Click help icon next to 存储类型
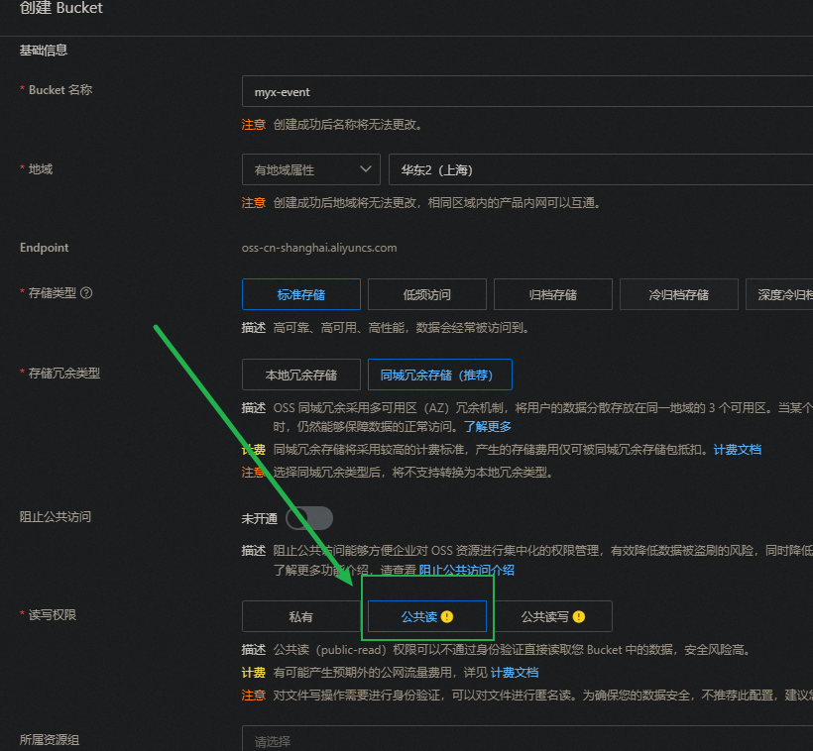Image resolution: width=813 pixels, height=751 pixels. pos(86,293)
